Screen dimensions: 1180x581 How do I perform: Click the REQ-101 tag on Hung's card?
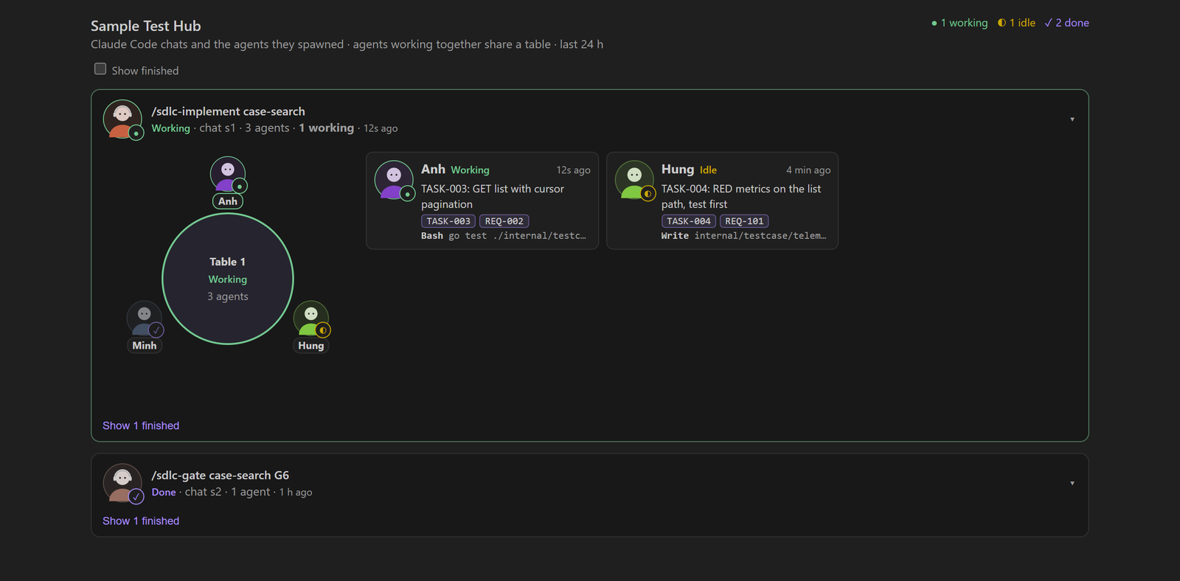coord(744,221)
